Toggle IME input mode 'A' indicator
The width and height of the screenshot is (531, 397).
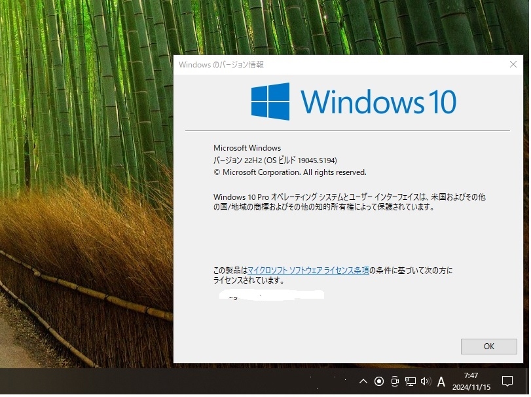point(441,382)
